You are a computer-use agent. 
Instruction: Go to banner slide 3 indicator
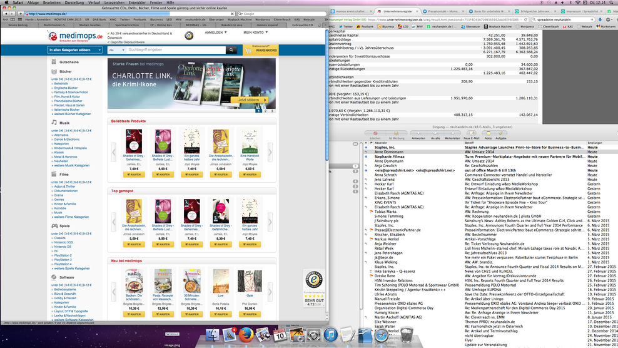(x=272, y=111)
